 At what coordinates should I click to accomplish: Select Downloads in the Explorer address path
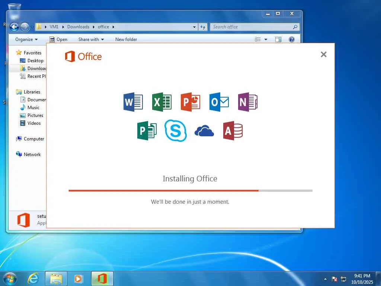(x=78, y=27)
